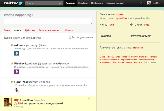The width and height of the screenshot is (164, 111).
Task: Open ni404 account dropdown menu
Action: tap(156, 3)
